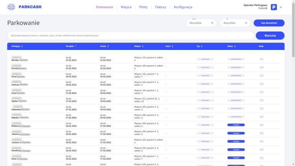This screenshot has width=295, height=166.
Task: View details of Mateusz's parking row
Action: tap(262, 125)
